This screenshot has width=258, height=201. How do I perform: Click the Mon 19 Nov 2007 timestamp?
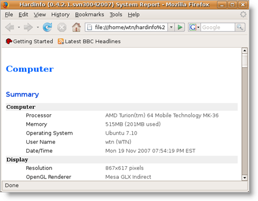150,151
